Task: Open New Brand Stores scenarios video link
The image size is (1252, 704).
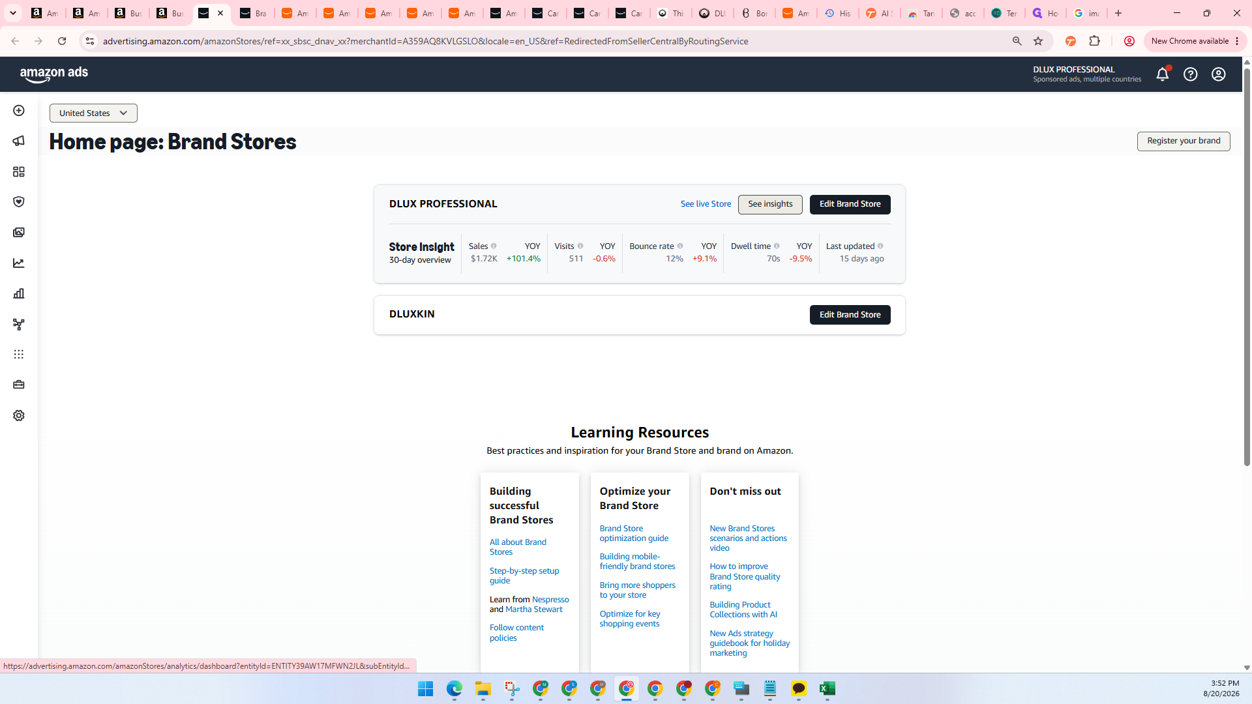Action: tap(748, 538)
